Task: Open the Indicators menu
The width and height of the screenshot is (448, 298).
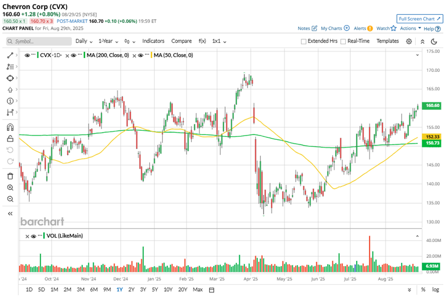Action: coord(153,41)
